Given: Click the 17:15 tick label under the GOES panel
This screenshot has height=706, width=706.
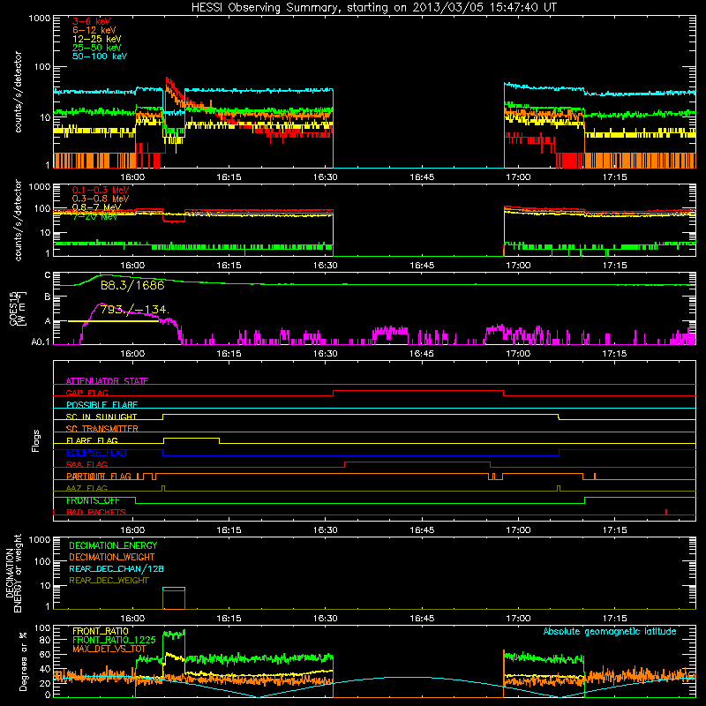Looking at the screenshot, I should tap(614, 354).
